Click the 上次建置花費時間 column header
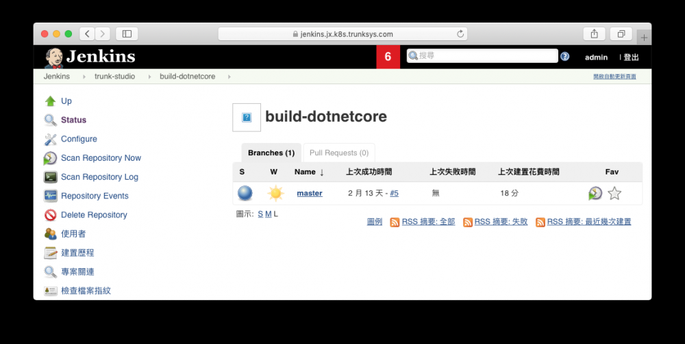685x344 pixels. pyautogui.click(x=529, y=172)
